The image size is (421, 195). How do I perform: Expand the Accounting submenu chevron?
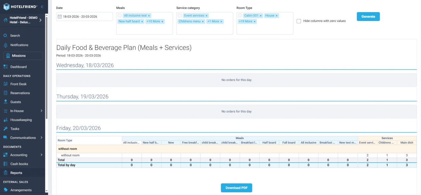coord(41,155)
